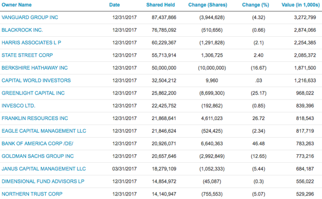Select CAPITAL WORLD INVESTORS link

(x=36, y=80)
